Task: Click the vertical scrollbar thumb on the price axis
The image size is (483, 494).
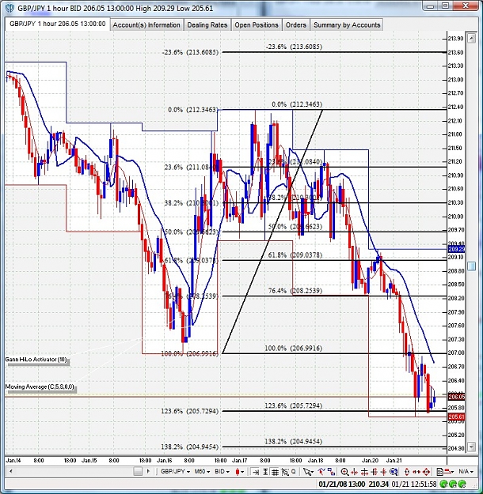Action: pos(471,266)
